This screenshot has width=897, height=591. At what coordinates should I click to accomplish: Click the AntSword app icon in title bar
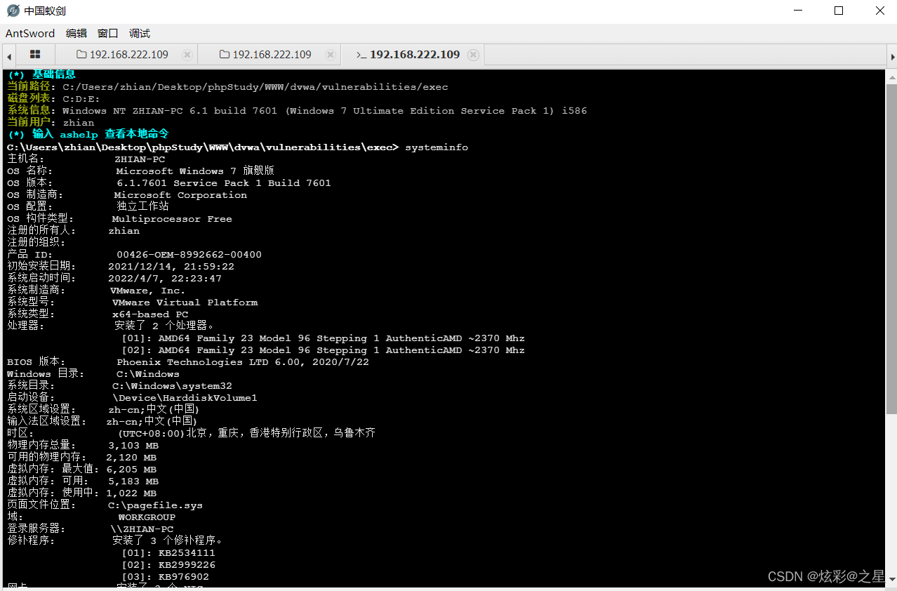pos(13,11)
